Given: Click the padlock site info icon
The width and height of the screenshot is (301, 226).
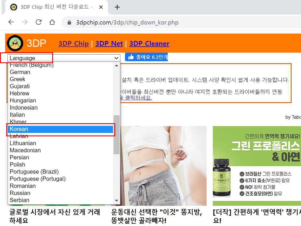Looking at the screenshot, I should tap(69, 22).
